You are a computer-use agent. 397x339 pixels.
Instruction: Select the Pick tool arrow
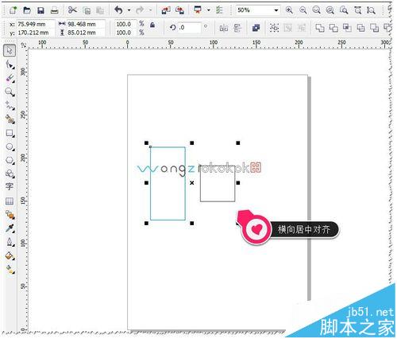[x=10, y=50]
